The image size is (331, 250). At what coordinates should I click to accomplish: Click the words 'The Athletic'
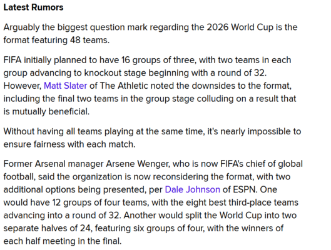click(124, 86)
